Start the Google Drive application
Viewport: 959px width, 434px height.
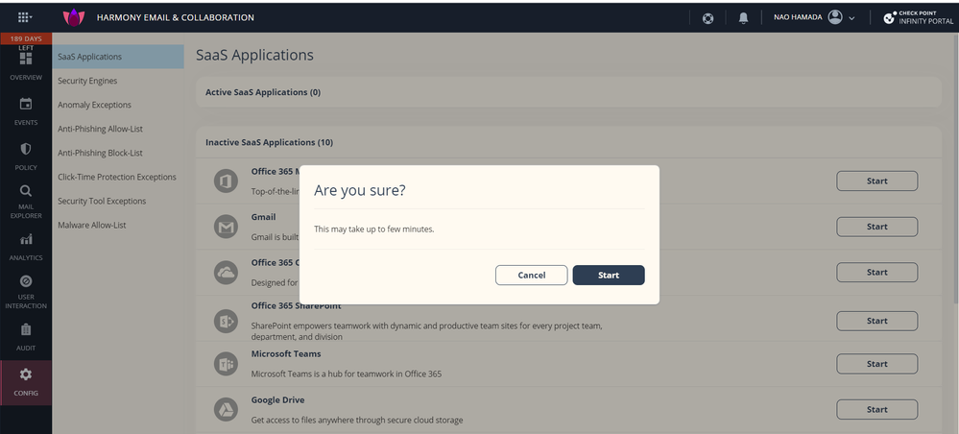click(x=877, y=409)
